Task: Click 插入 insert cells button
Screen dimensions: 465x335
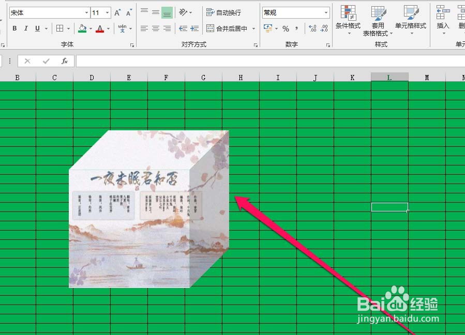Action: [443, 20]
